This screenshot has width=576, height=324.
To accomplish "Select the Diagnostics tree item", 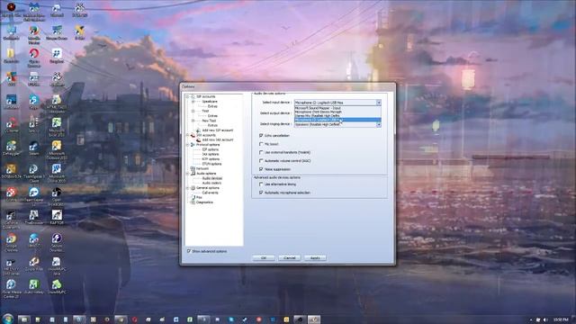I will tap(204, 202).
